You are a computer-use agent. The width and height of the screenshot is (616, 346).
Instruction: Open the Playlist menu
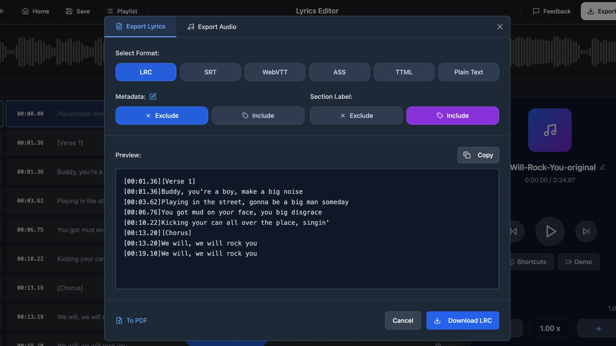pos(122,11)
